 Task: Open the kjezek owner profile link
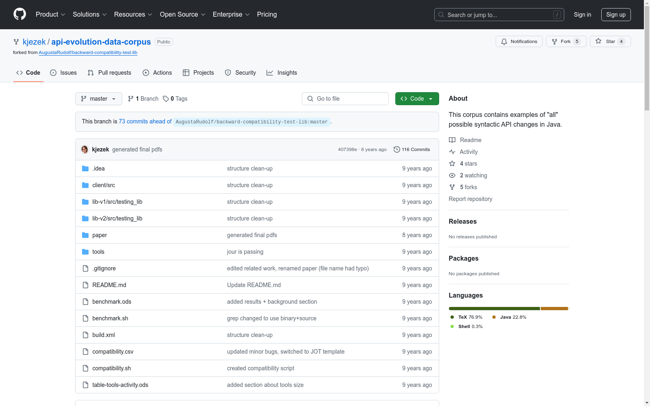click(x=34, y=42)
